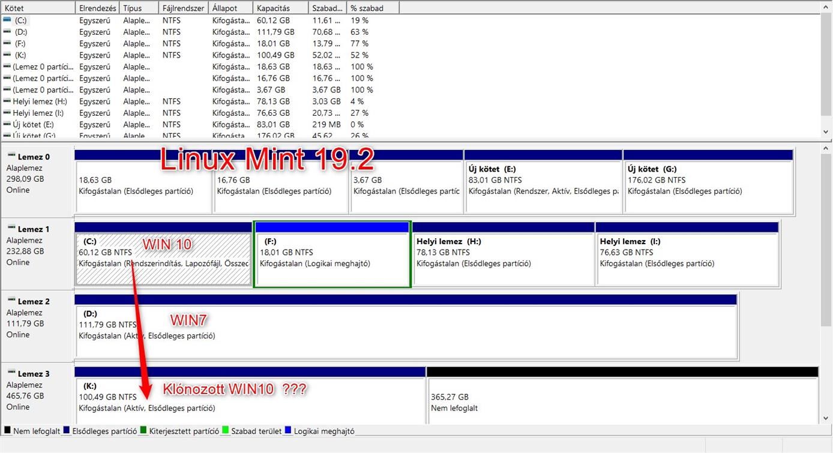833x453 pixels.
Task: Sort by the % szabad column header
Action: (x=373, y=8)
